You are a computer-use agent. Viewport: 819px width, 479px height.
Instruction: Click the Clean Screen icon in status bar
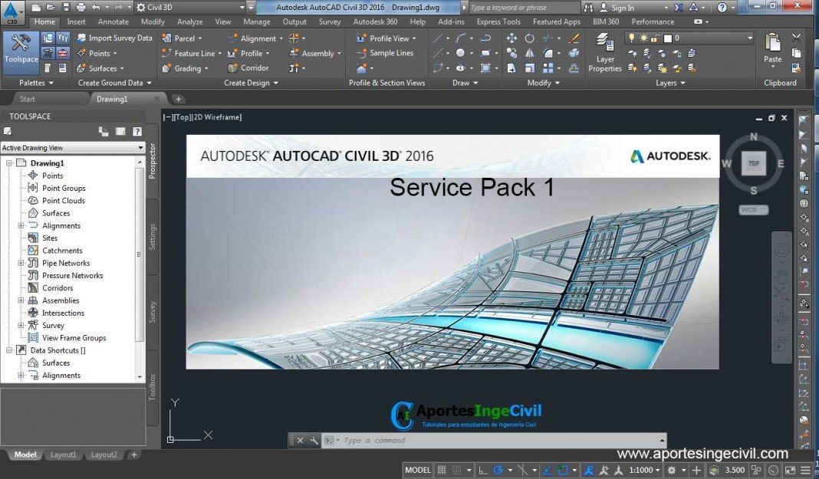[x=791, y=470]
